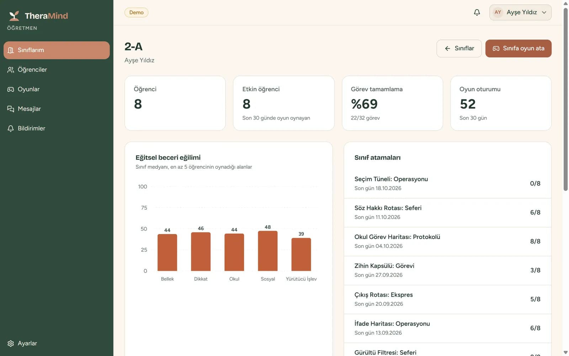Click the Öğrenciler people icon
569x356 pixels.
coord(11,70)
